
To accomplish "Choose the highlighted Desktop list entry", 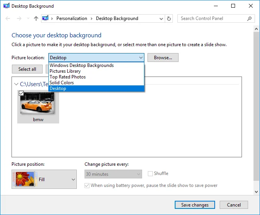I will click(x=96, y=88).
